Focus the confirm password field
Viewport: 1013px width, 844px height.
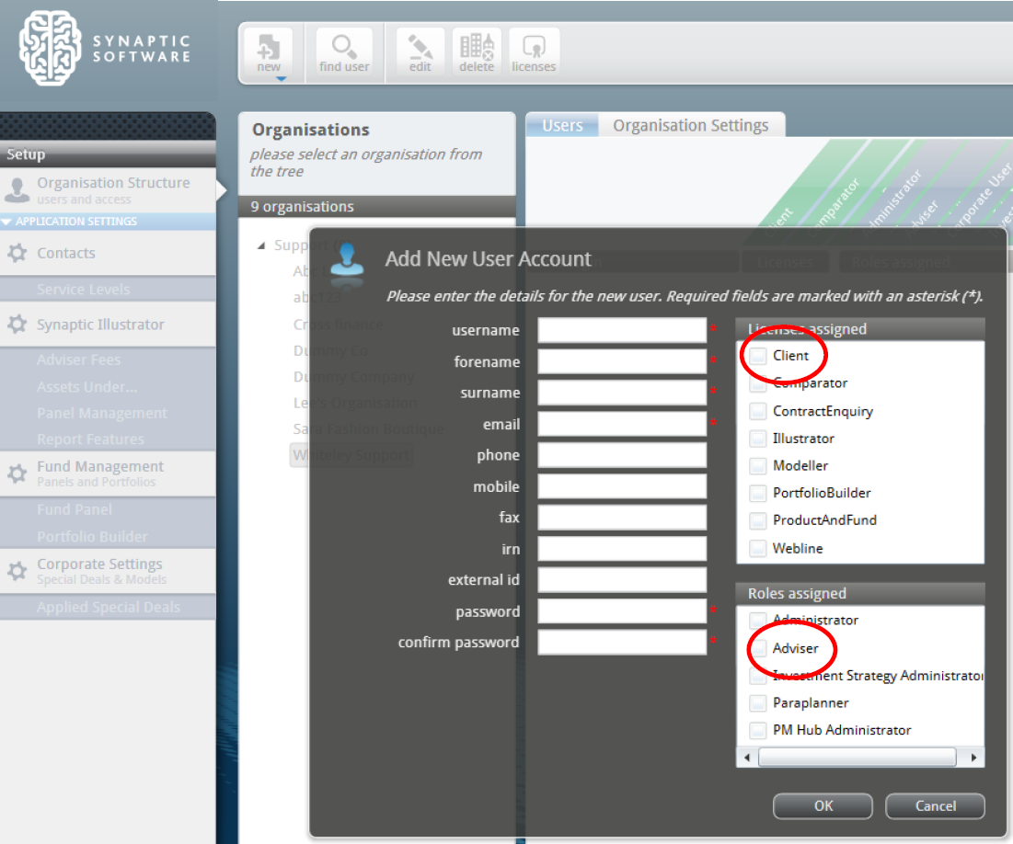coord(621,643)
